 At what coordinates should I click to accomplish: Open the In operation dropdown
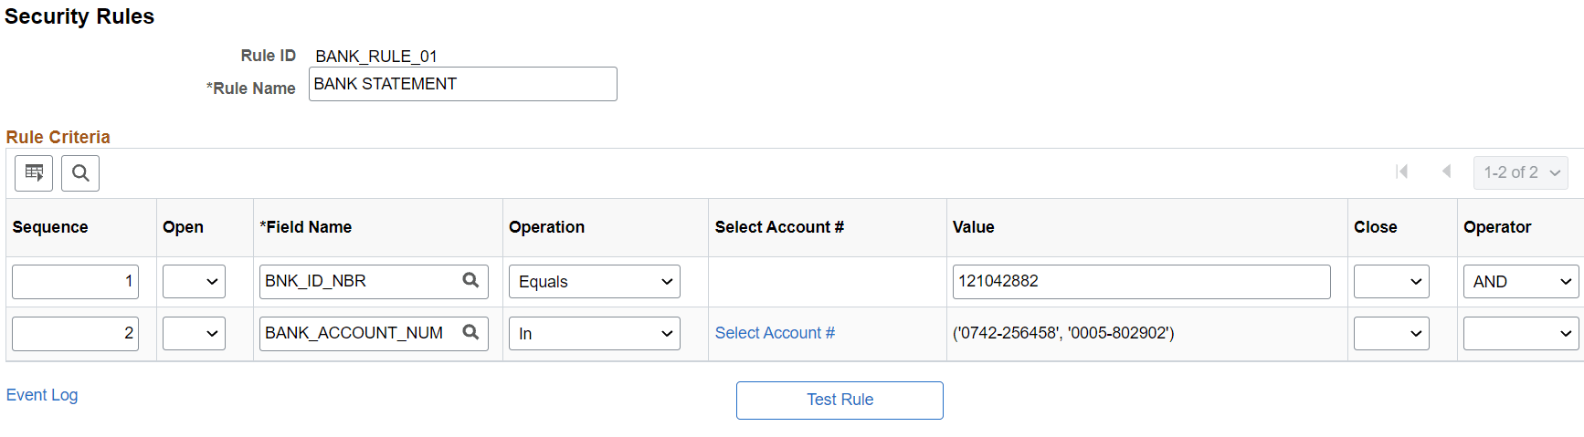(x=594, y=334)
